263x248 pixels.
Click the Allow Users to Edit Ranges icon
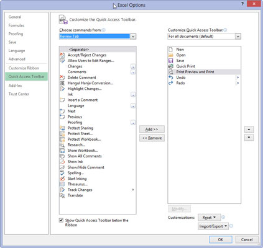tap(62, 61)
